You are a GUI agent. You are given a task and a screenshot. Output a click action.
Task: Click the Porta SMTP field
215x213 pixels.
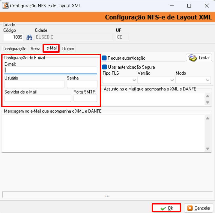85,98
